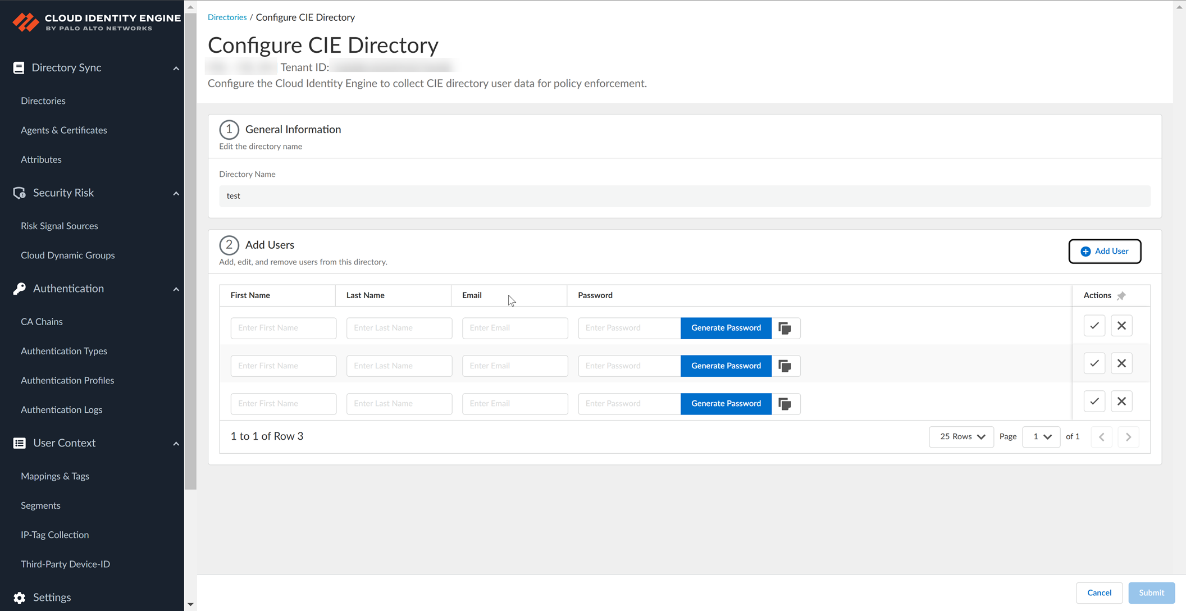Open the 25 Rows dropdown
The width and height of the screenshot is (1186, 611).
[x=961, y=437]
